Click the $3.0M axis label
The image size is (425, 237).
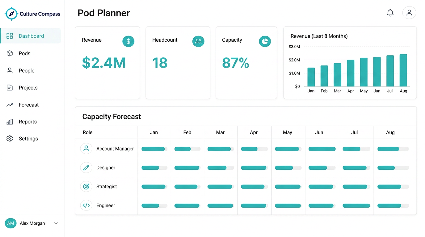tap(294, 47)
